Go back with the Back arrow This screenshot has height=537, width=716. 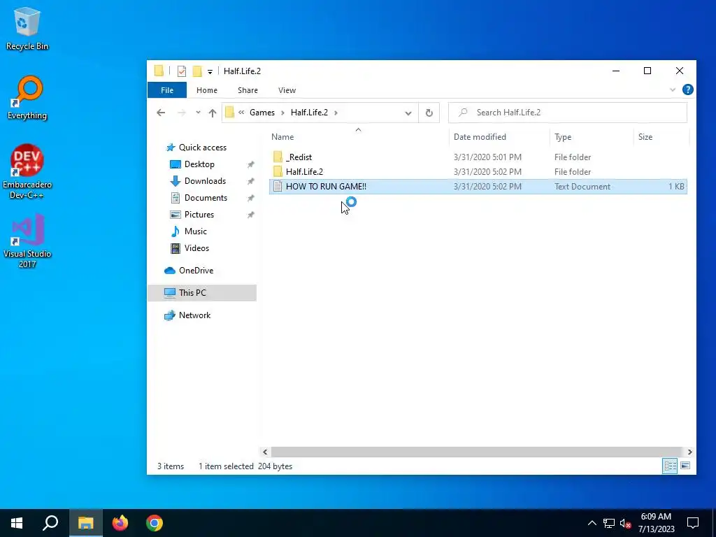161,113
